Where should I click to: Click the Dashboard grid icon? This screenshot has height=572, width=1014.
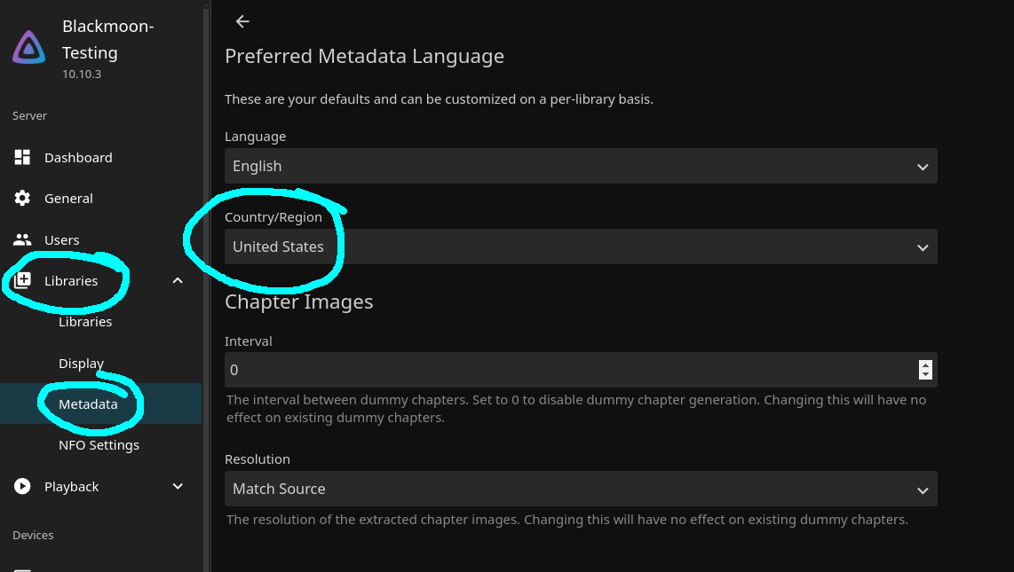point(23,157)
